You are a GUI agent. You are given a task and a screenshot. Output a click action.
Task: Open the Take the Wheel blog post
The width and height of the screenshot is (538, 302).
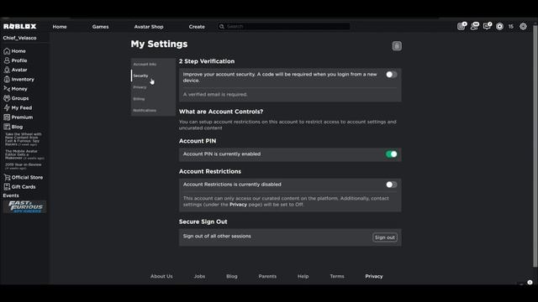click(24, 139)
